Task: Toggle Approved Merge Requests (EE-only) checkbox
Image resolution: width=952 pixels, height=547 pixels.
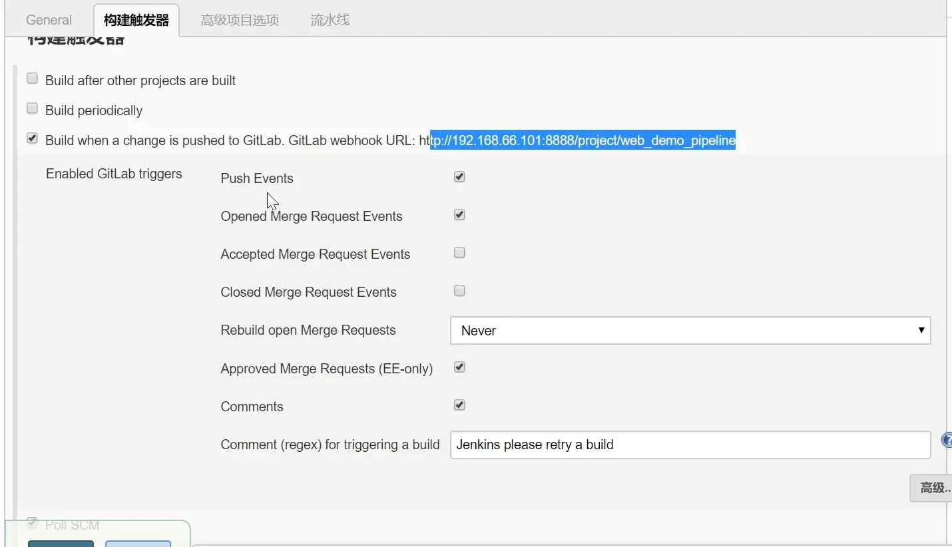Action: point(459,367)
